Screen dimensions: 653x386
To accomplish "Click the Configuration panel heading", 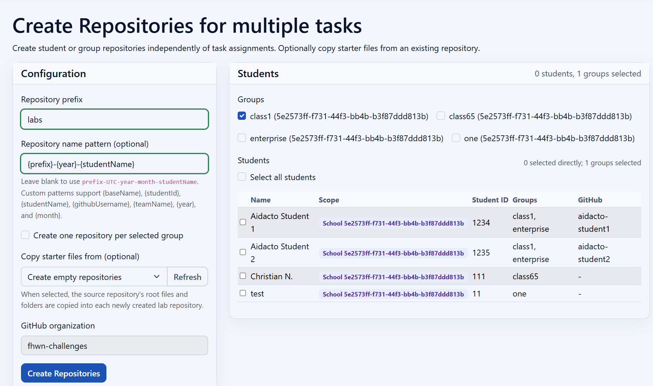I will (x=53, y=74).
